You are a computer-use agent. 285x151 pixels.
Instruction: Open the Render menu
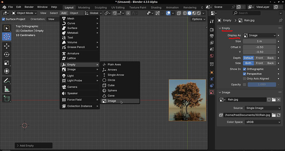click(29, 7)
